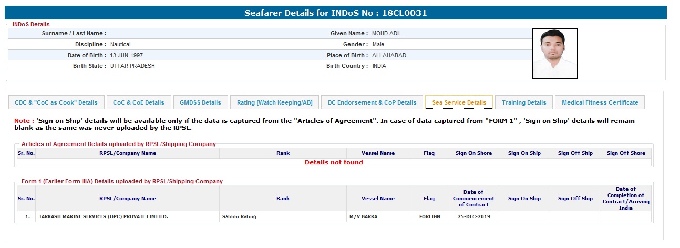
Task: Click the Vessel Name header in Form 1 table
Action: point(378,199)
